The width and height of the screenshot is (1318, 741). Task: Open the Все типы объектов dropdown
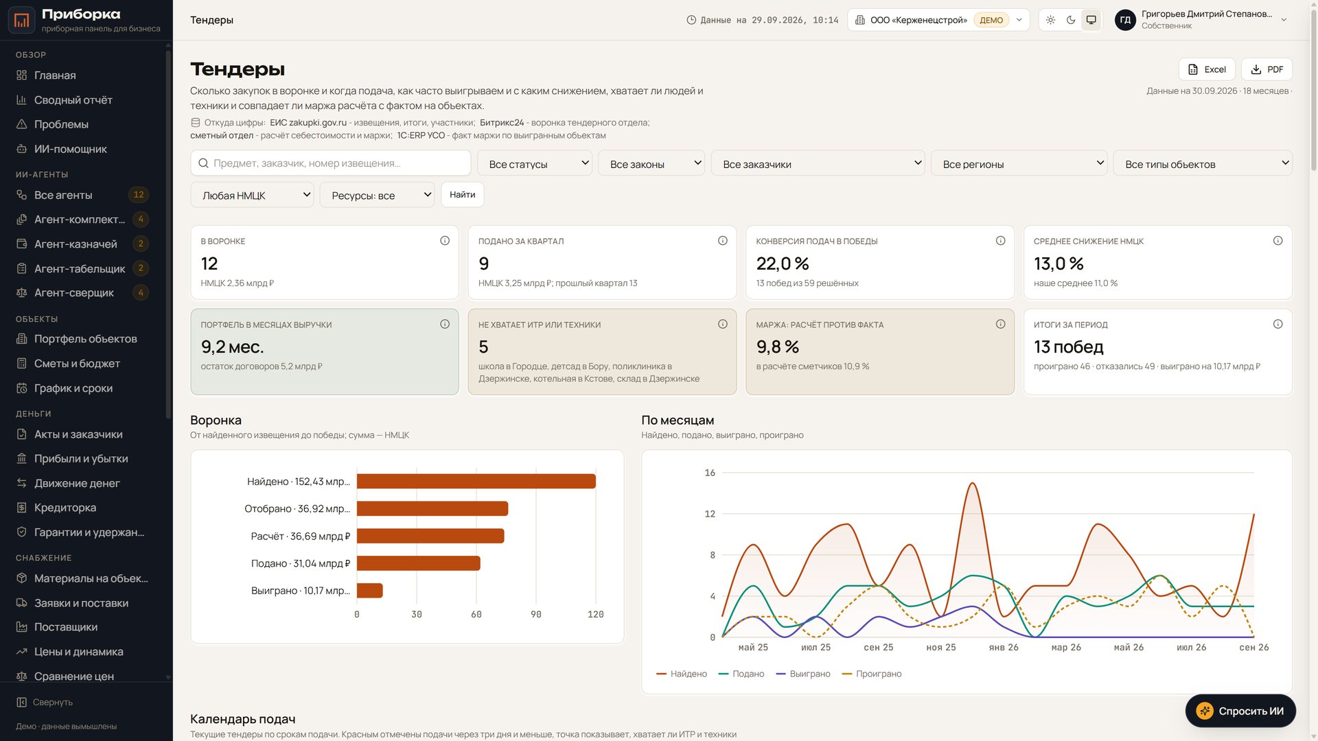(x=1203, y=163)
